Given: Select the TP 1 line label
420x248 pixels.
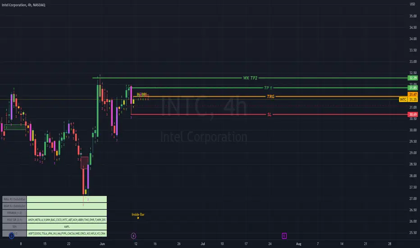Looking at the screenshot, I should click(268, 88).
